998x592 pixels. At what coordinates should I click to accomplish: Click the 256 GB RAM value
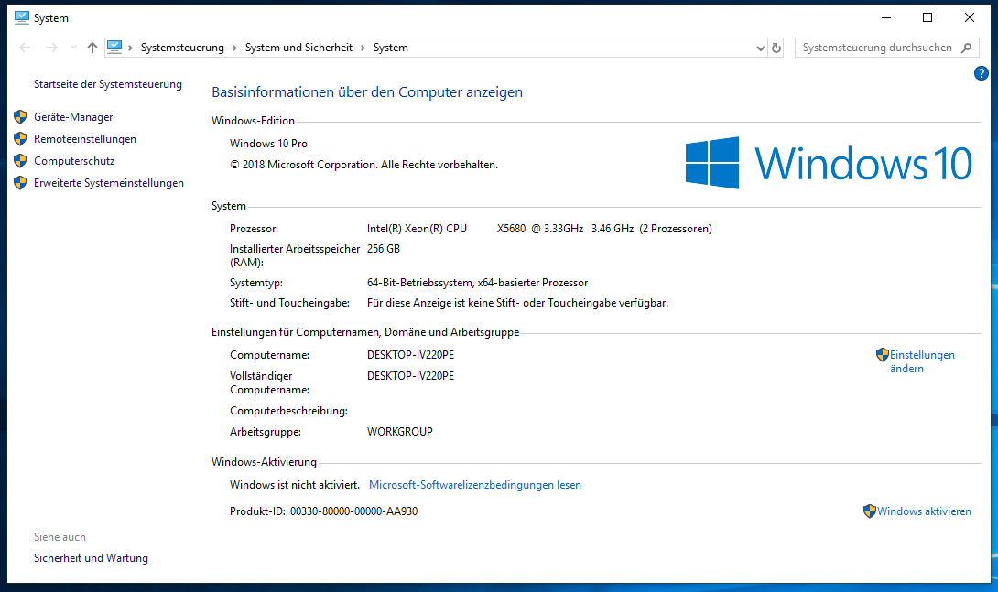(x=383, y=249)
